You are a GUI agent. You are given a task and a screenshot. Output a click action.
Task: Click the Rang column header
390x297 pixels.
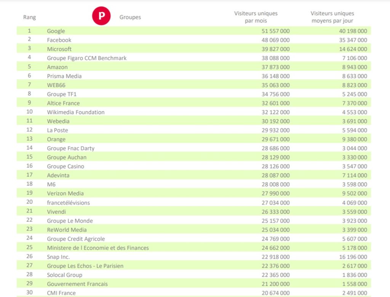pos(29,17)
